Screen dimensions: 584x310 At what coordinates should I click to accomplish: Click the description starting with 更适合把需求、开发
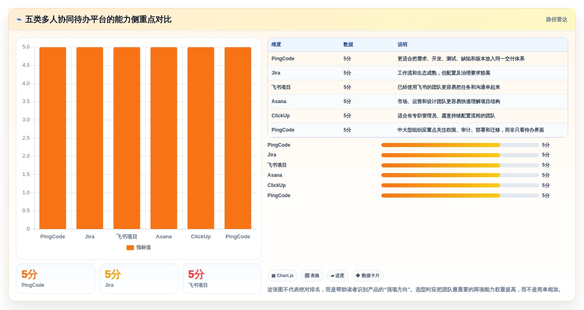(x=461, y=59)
